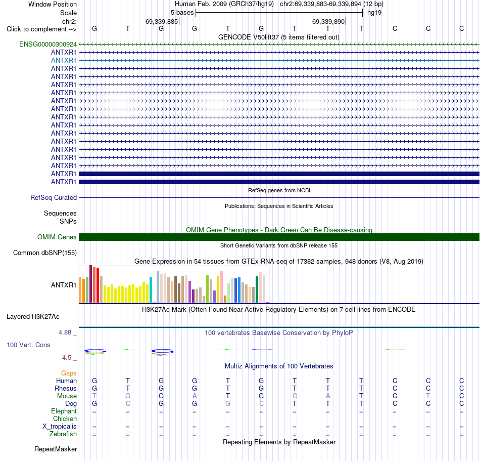
Task: Click the dark green bar in GTEx chart
Action: coord(257,289)
